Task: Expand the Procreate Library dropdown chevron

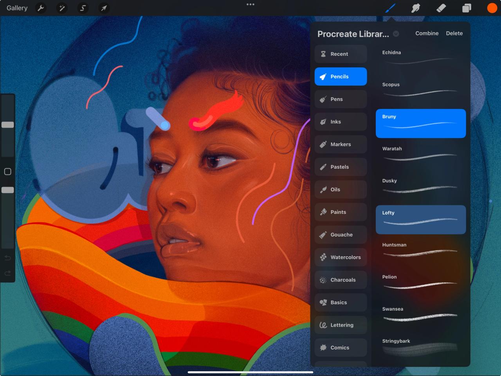Action: (x=396, y=34)
